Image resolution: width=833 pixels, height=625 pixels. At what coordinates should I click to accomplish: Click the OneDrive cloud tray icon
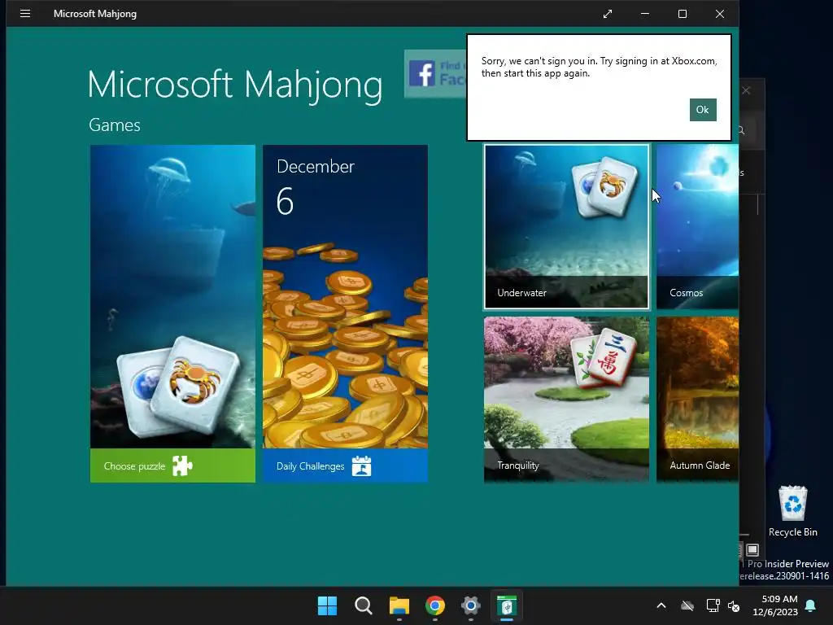(687, 605)
